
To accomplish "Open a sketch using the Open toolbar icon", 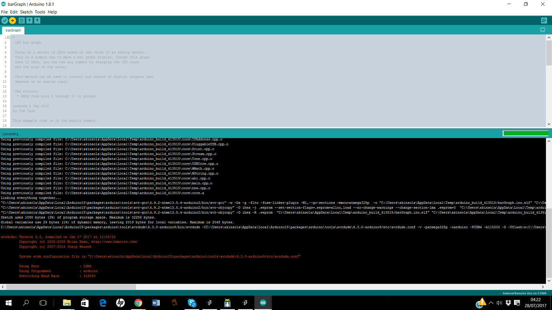I will pos(29,20).
